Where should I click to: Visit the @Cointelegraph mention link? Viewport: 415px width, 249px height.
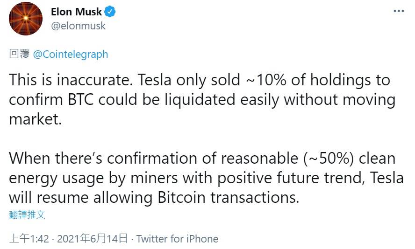71,54
